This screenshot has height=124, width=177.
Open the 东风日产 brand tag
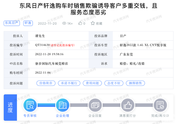[x=12, y=23]
